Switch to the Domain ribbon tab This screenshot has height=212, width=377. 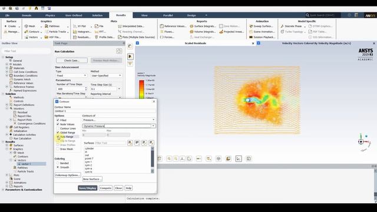tap(27, 15)
